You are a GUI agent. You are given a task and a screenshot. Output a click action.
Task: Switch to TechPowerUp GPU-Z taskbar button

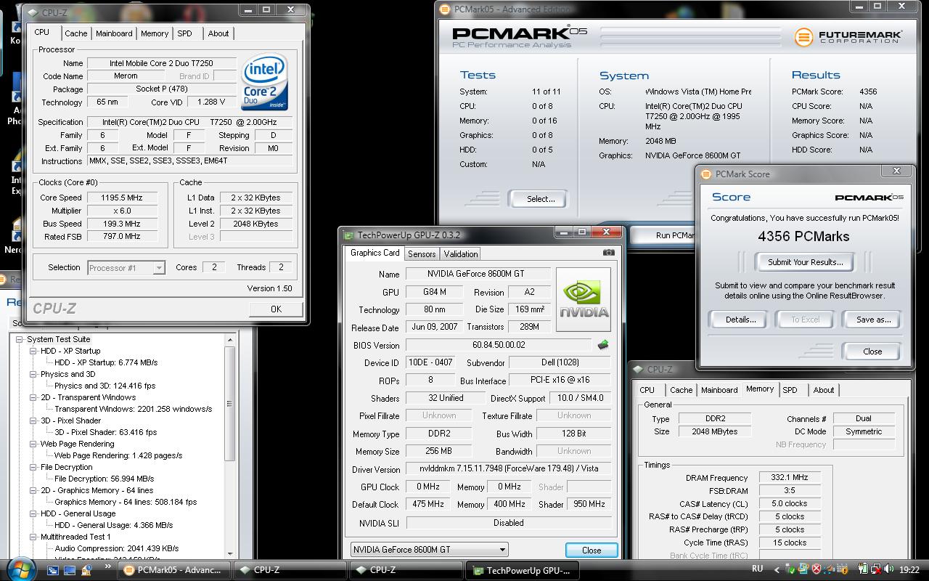point(522,570)
